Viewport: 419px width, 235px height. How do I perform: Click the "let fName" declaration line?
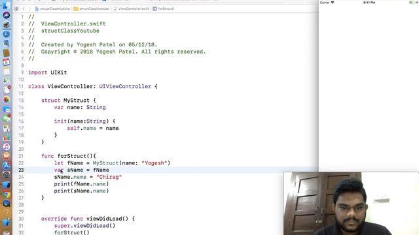(x=112, y=163)
